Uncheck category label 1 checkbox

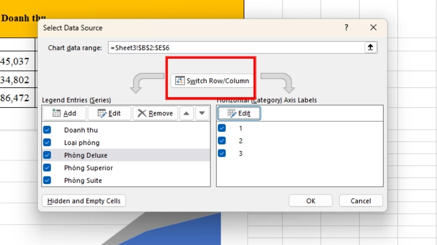222,128
